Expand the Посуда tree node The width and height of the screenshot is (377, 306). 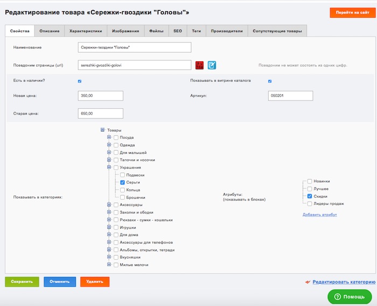coord(109,137)
